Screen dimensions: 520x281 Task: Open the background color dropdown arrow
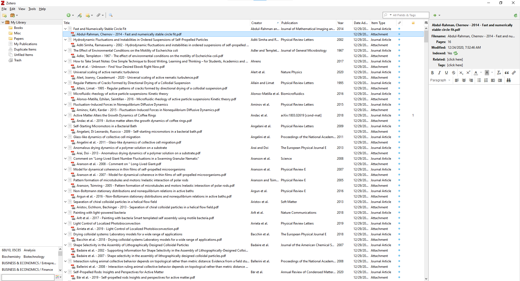pyautogui.click(x=492, y=73)
